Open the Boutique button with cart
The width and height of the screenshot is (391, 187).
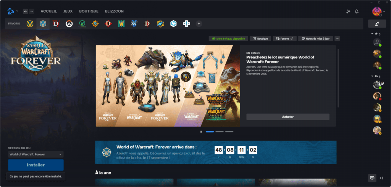coord(260,39)
